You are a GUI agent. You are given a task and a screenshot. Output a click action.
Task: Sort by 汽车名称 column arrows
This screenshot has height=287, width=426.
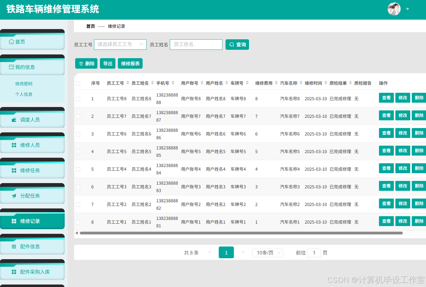301,83
